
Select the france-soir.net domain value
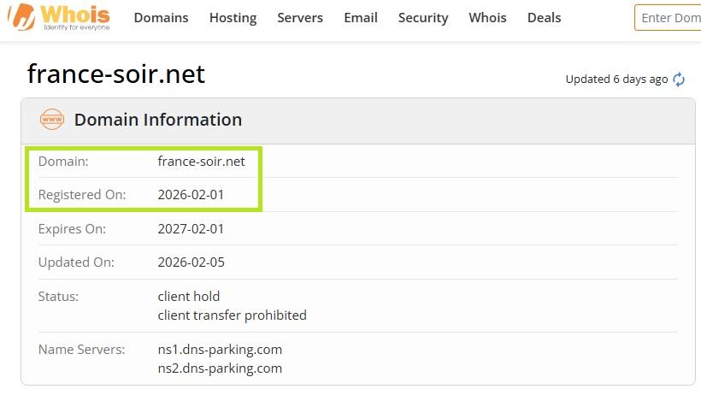(201, 161)
